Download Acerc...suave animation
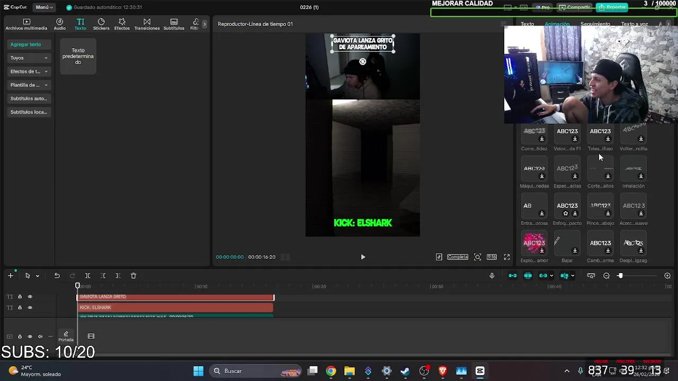Screen dimensions: 678x381 pos(641,214)
